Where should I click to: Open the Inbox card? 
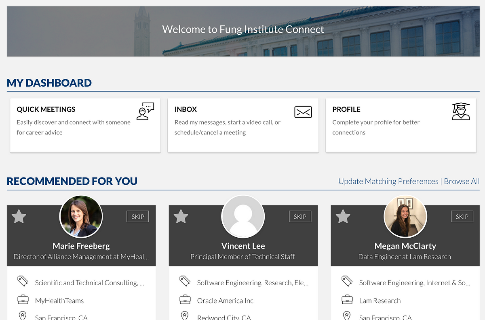[x=243, y=125]
